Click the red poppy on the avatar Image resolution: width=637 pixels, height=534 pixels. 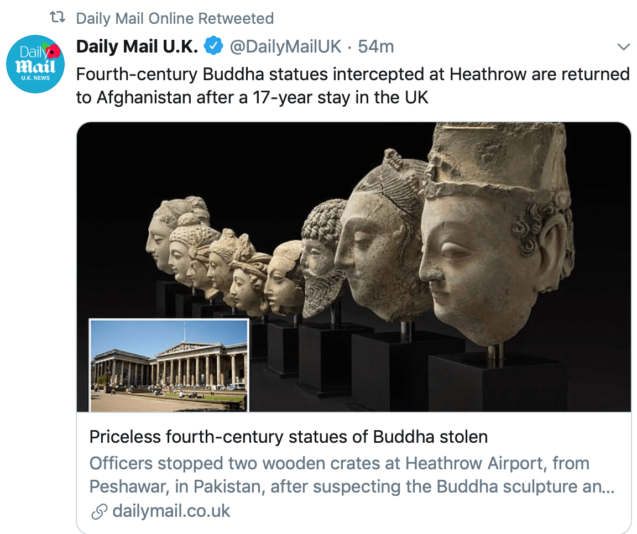53,51
